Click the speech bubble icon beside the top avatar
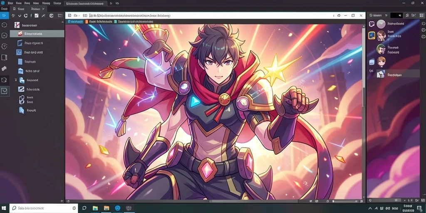The width and height of the screenshot is (426, 213). tap(372, 24)
